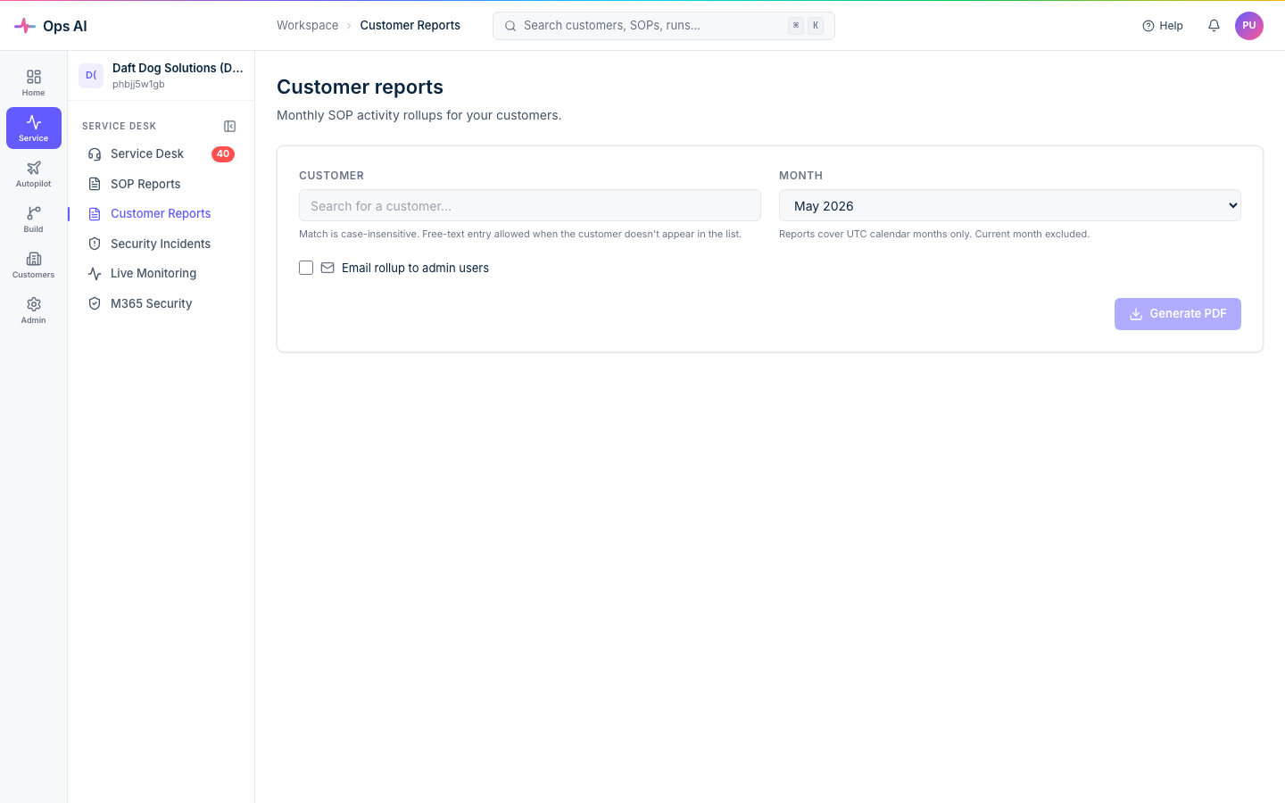Image resolution: width=1285 pixels, height=803 pixels.
Task: Enable Email rollup to admin users checkbox
Action: [x=306, y=268]
